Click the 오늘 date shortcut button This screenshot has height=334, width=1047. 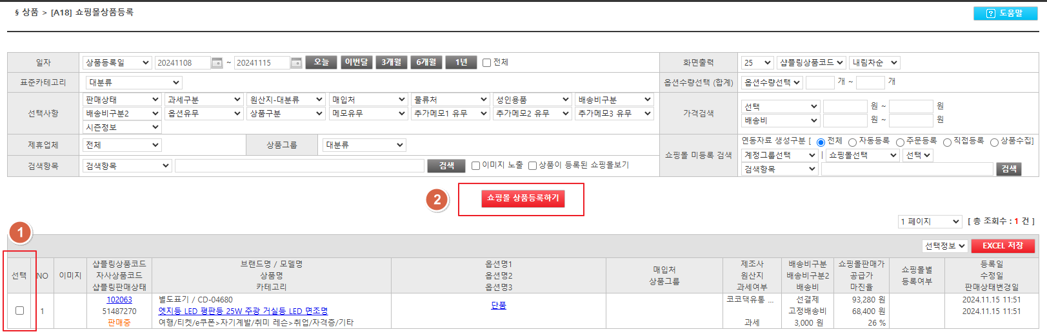tap(321, 62)
